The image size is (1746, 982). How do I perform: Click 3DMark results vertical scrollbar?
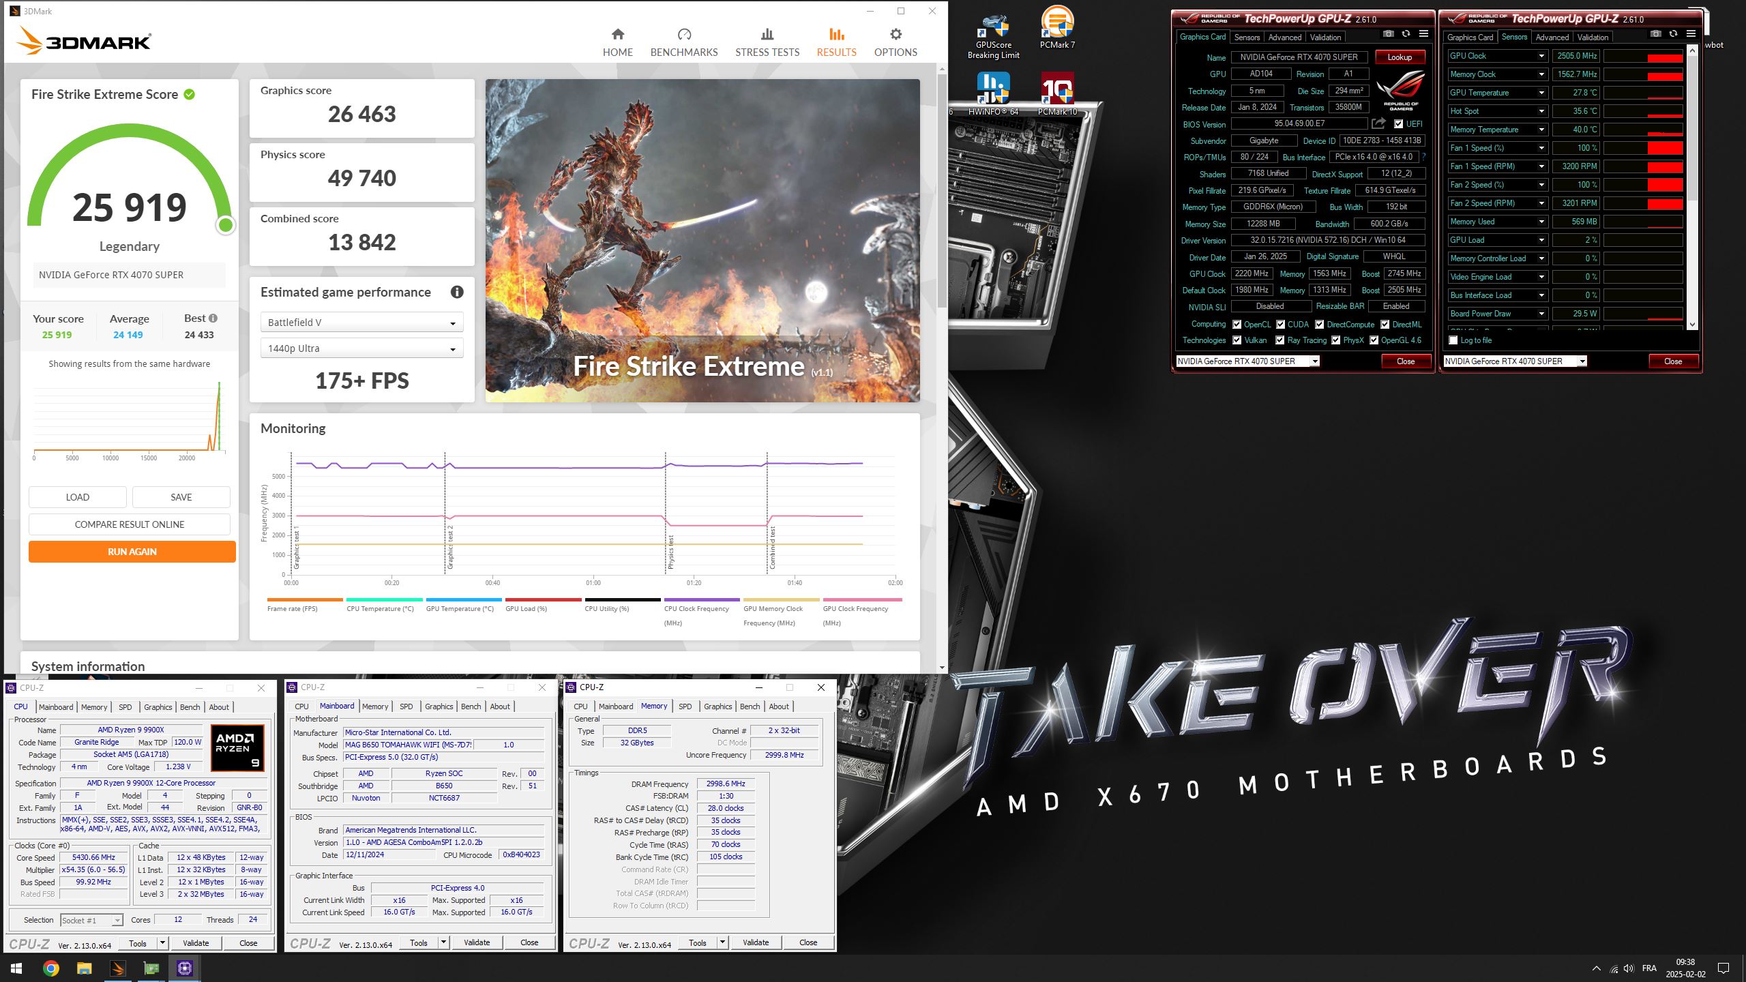pos(942,191)
